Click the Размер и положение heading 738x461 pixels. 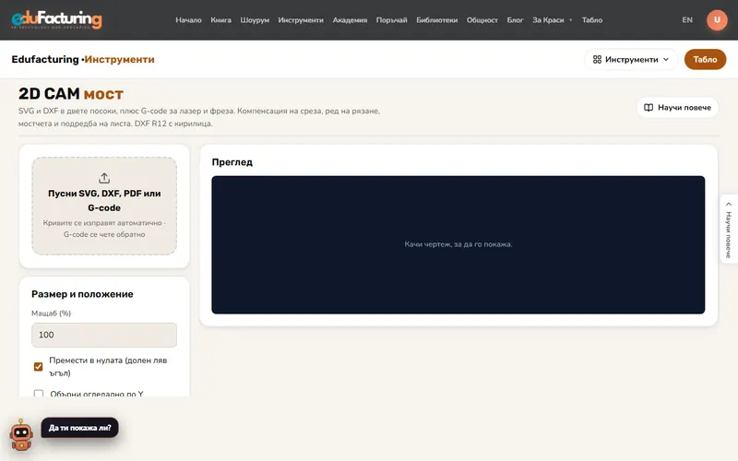pos(82,294)
